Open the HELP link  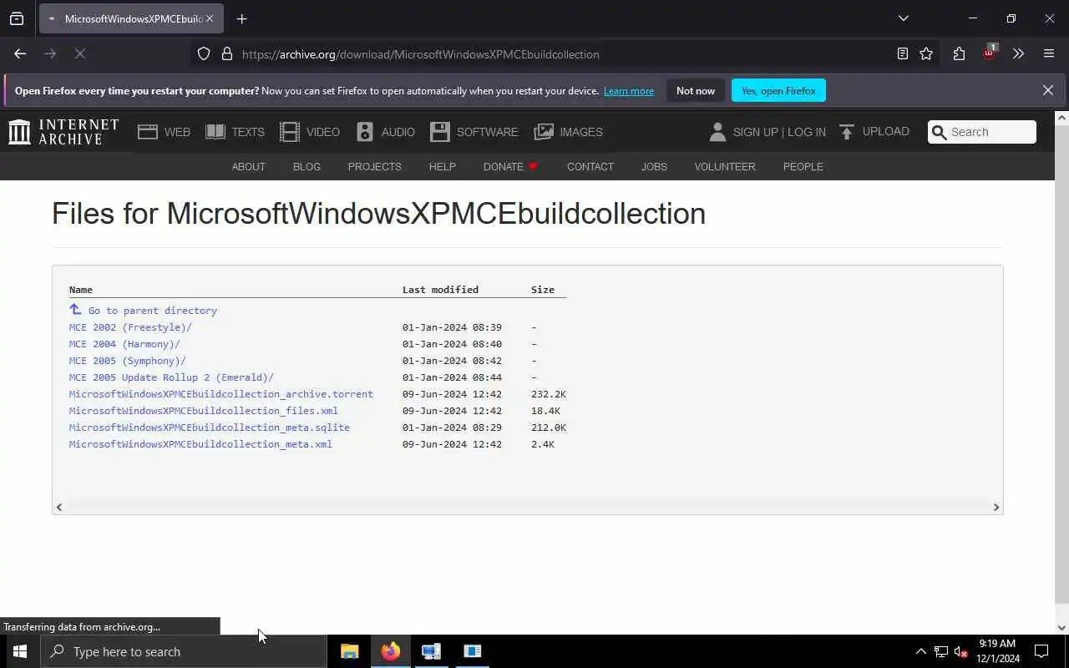442,166
